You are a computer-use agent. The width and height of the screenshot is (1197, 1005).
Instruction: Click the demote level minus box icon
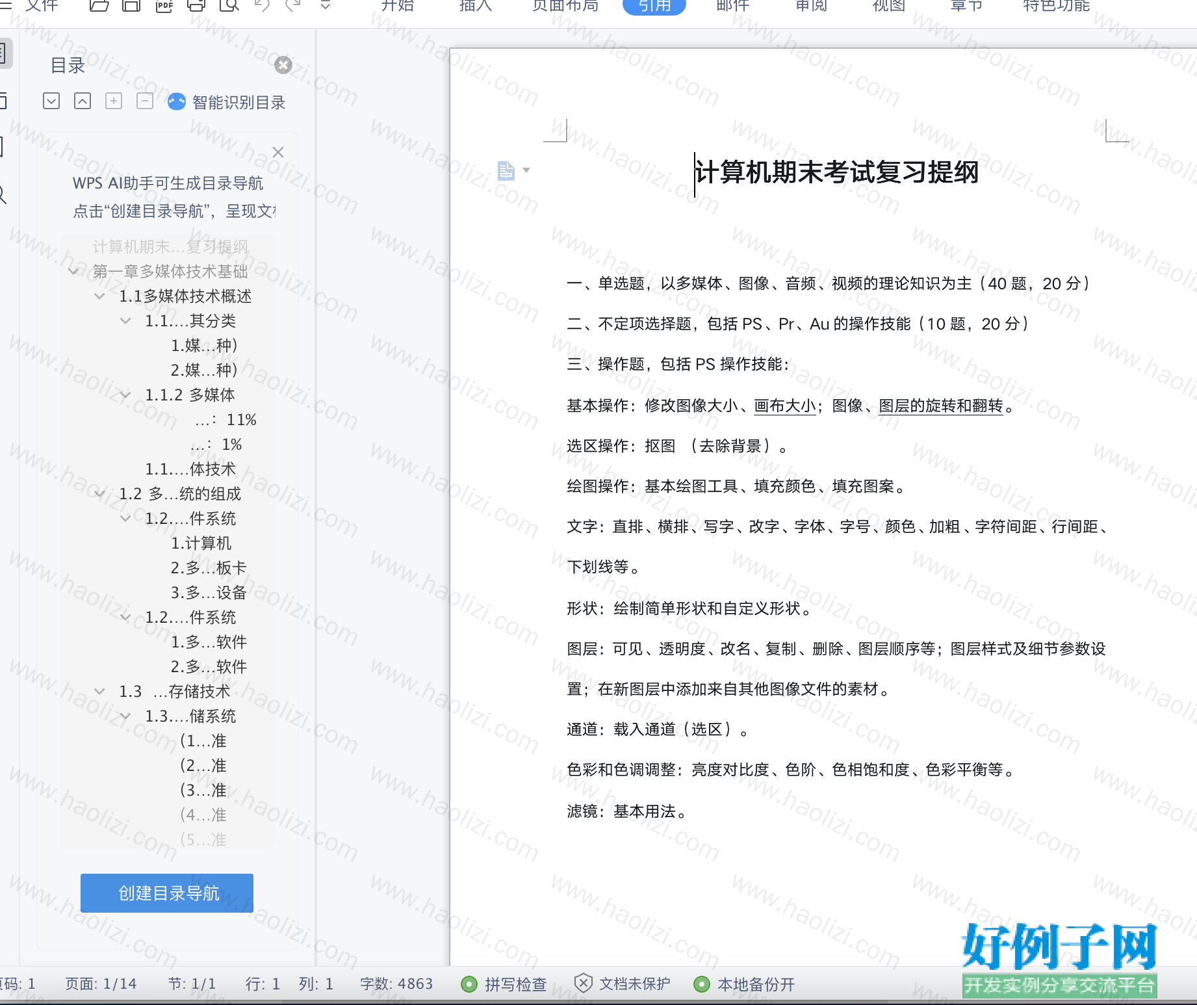[145, 101]
